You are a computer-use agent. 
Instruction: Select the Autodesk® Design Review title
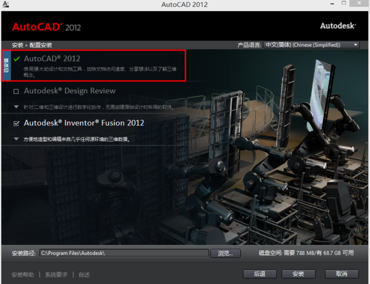70,91
